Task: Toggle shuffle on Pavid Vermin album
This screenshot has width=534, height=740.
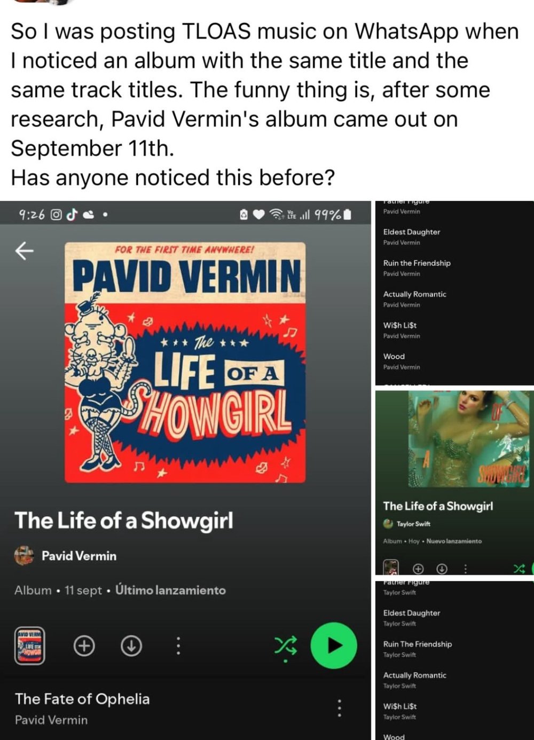Action: click(x=285, y=647)
